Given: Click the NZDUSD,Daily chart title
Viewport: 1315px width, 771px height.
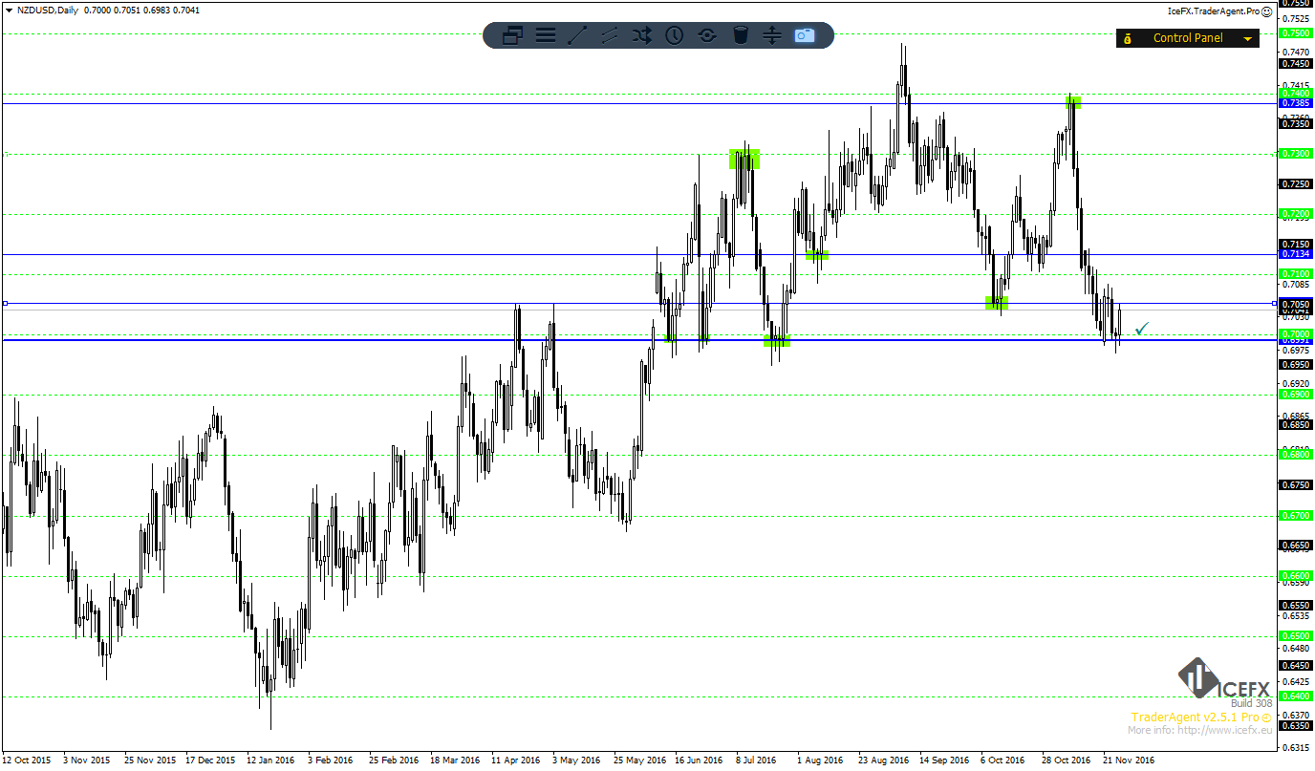Looking at the screenshot, I should coord(48,10).
